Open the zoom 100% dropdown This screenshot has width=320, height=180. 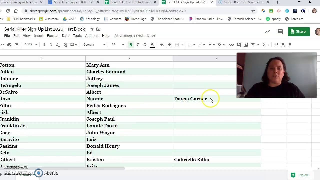[x=31, y=45]
